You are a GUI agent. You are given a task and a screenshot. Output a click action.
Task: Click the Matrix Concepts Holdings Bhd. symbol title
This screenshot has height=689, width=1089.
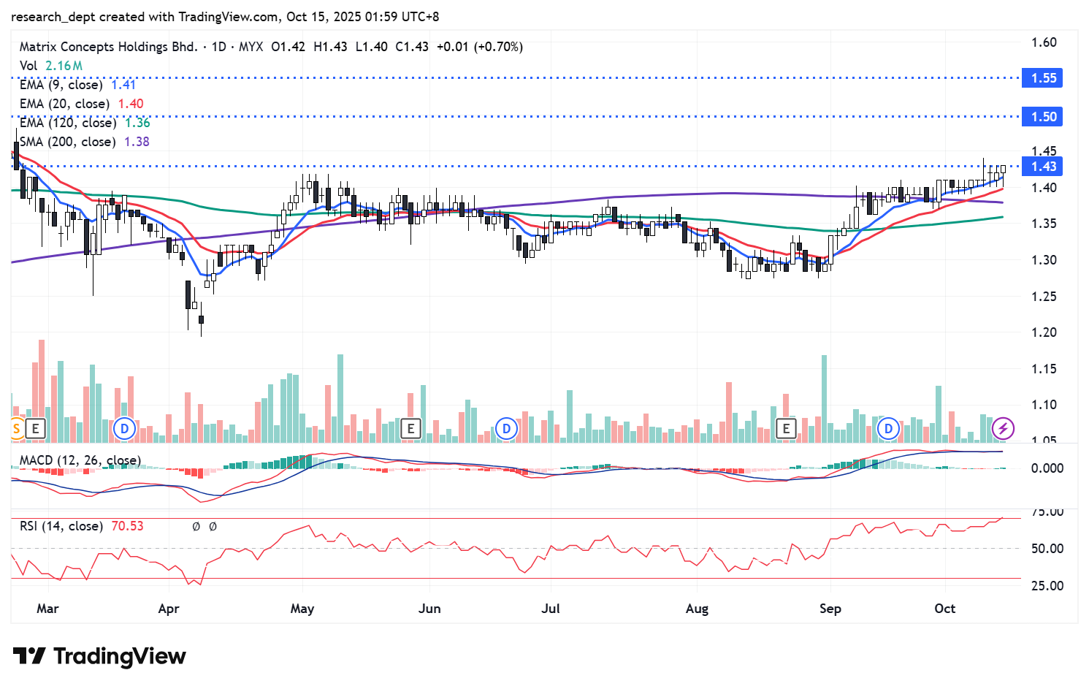[108, 47]
